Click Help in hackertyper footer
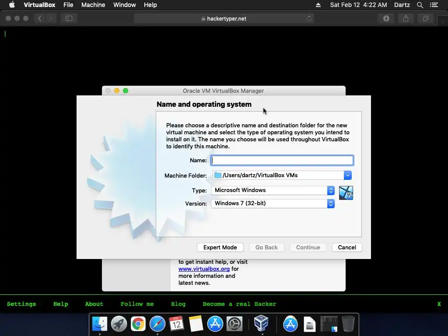The width and height of the screenshot is (448, 336). pos(60,304)
